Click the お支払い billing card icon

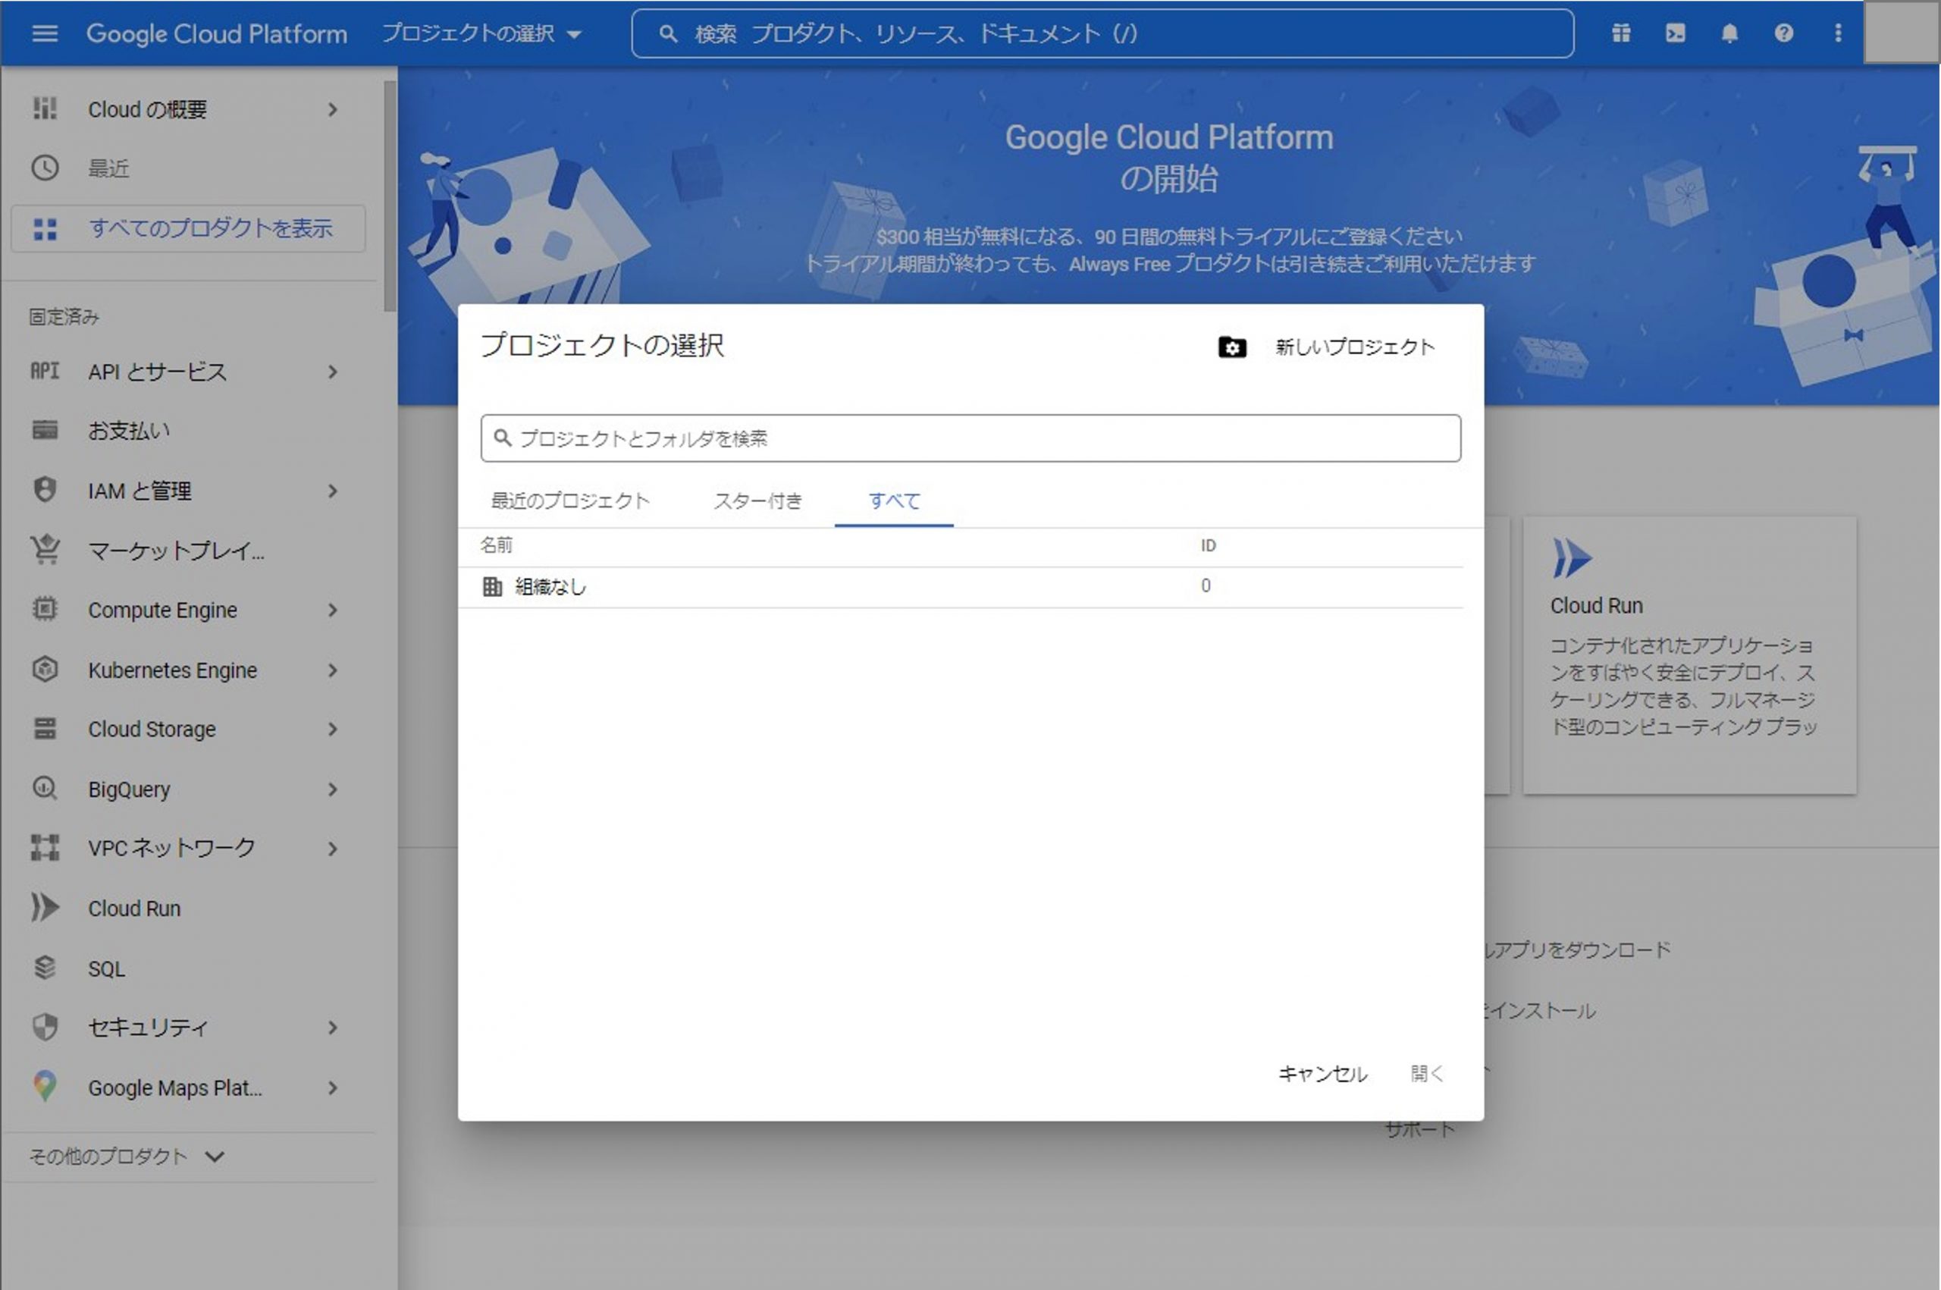45,430
